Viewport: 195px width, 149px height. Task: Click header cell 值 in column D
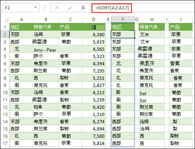[x=94, y=27]
